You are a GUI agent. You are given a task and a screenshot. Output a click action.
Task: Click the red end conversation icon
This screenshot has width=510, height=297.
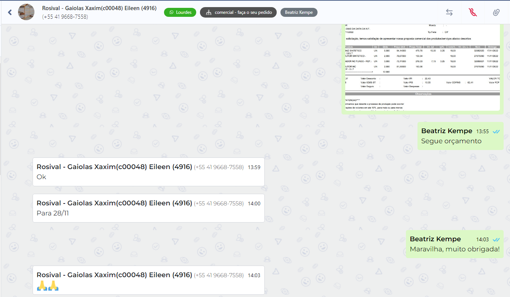pos(473,12)
